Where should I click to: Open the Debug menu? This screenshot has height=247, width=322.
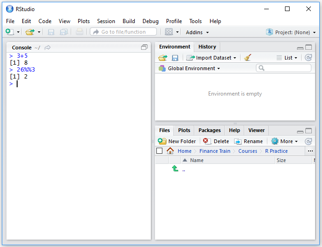pos(150,21)
